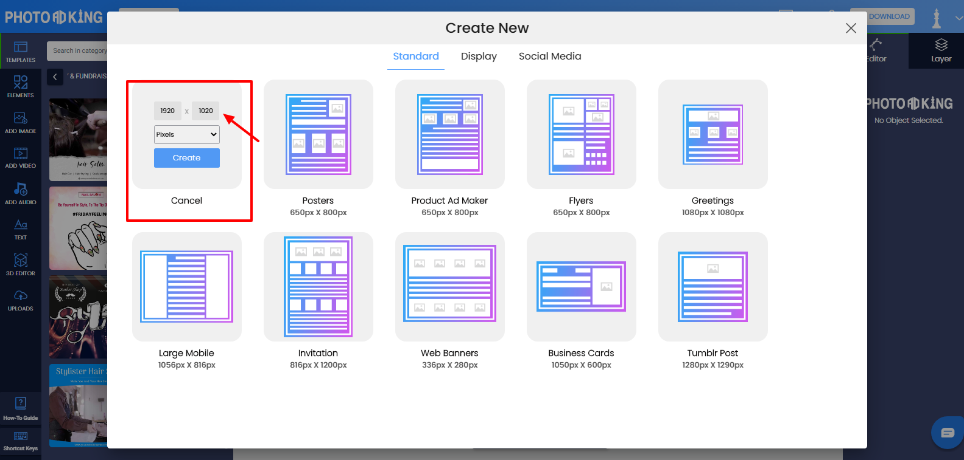Switch to the Social Media tab
The width and height of the screenshot is (964, 460).
(x=549, y=57)
